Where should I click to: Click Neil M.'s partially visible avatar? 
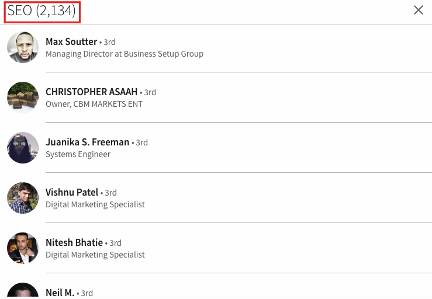click(x=23, y=290)
